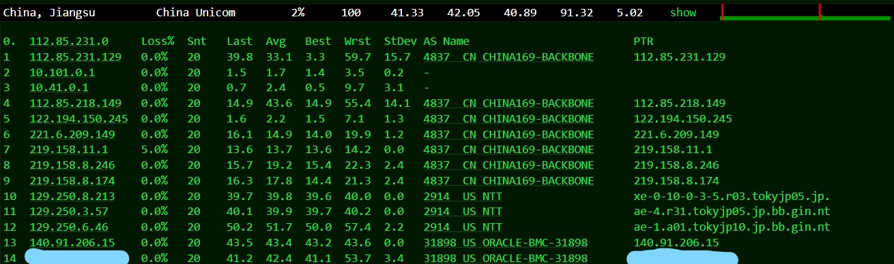Select the 51.7 average value for hop 12

pyautogui.click(x=279, y=227)
